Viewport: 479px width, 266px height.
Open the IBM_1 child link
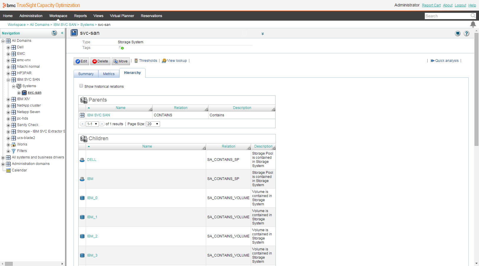click(x=92, y=217)
